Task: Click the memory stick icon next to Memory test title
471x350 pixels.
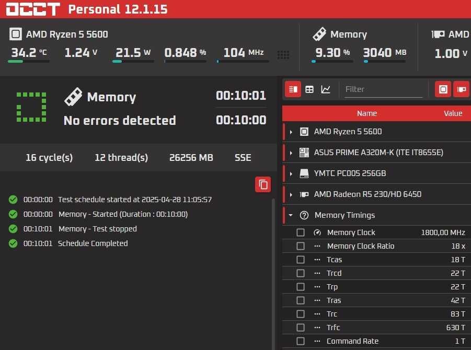Action: click(73, 97)
